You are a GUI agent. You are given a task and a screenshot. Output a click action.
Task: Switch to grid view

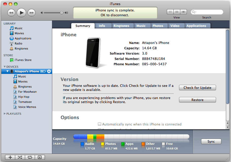click(x=177, y=12)
